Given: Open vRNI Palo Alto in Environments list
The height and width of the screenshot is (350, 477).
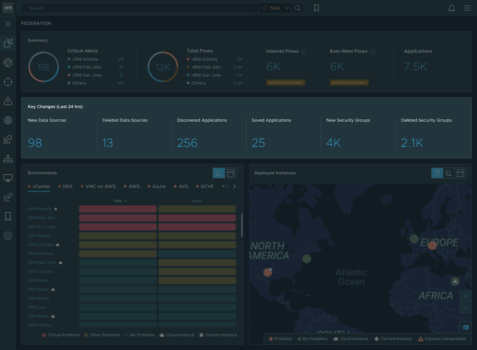Looking at the screenshot, I should tap(41, 218).
